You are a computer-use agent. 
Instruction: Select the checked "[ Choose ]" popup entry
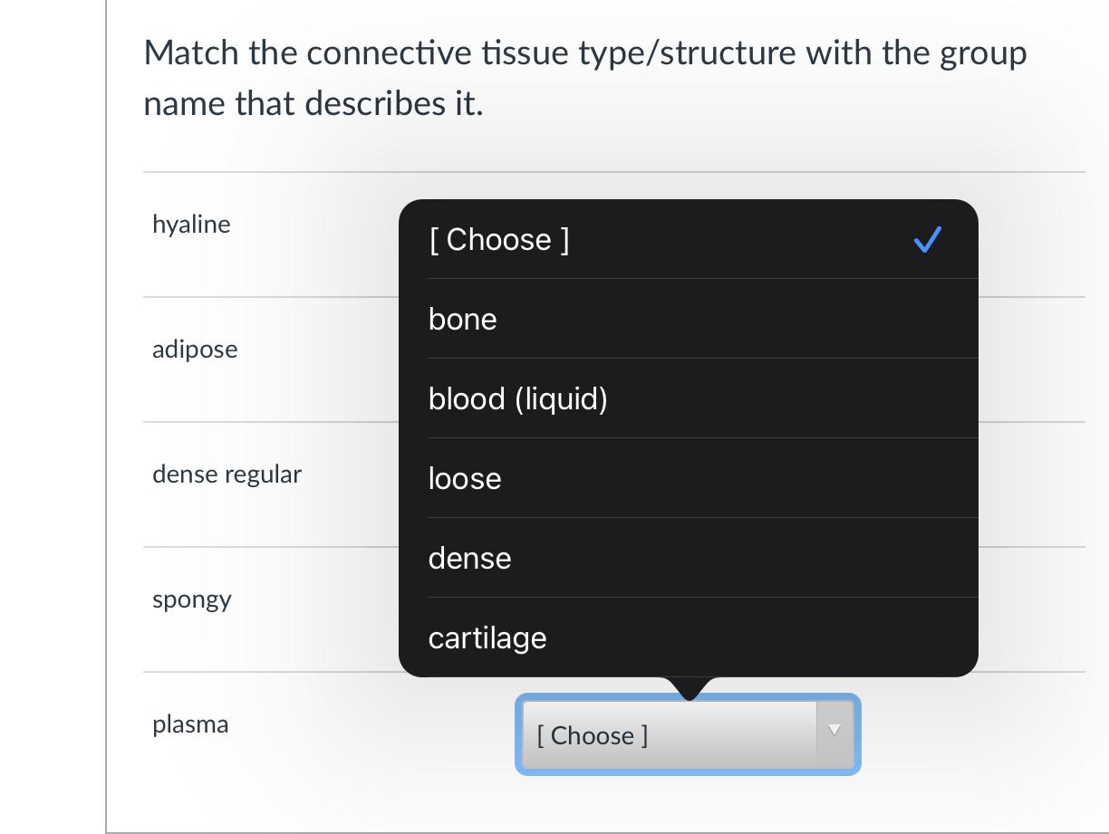499,240
